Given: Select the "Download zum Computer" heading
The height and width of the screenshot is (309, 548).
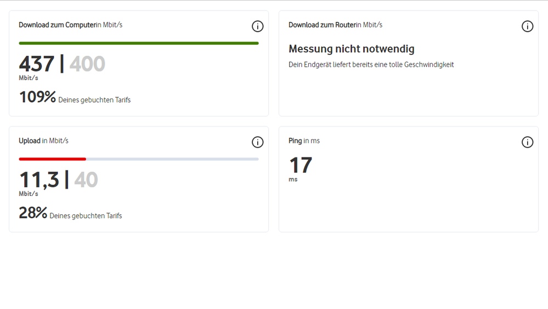Looking at the screenshot, I should coord(57,25).
